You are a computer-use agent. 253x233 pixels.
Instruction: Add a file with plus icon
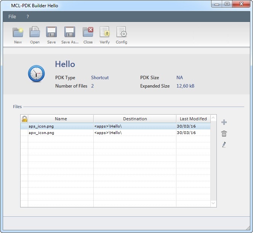pos(224,122)
